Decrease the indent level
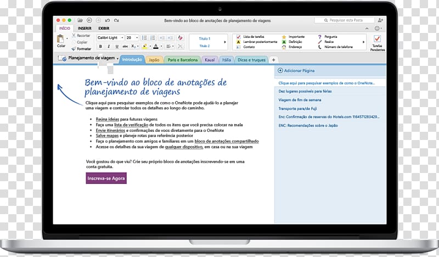The width and height of the screenshot is (439, 257). click(x=162, y=38)
